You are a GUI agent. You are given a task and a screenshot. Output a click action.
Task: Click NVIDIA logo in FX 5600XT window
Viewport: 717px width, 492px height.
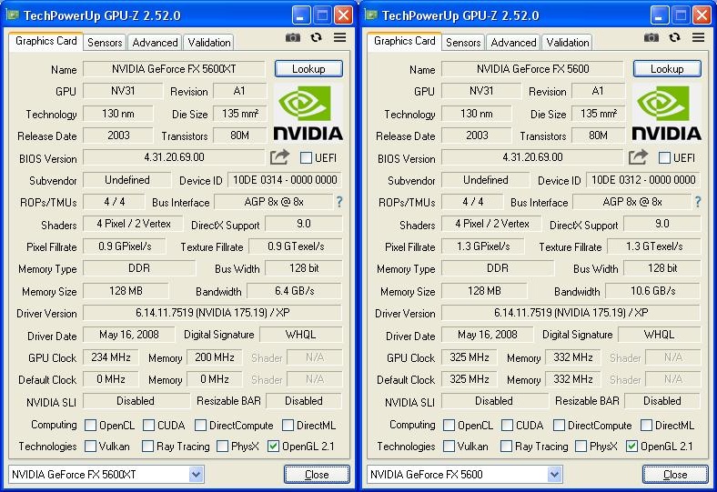[308, 114]
